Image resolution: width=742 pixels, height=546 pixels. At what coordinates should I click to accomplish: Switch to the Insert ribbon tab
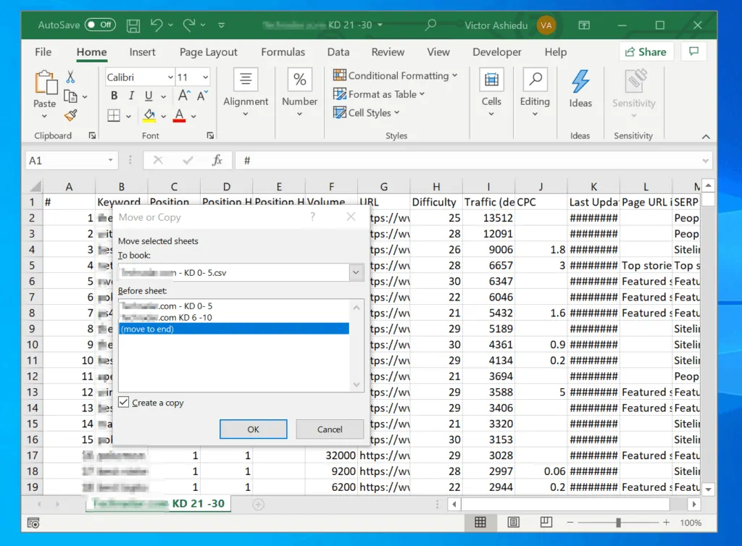click(142, 52)
